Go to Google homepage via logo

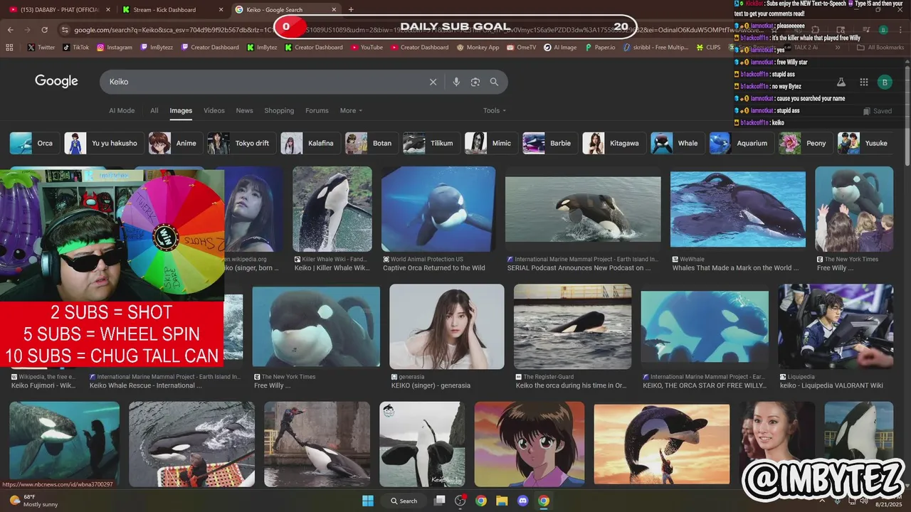56,81
